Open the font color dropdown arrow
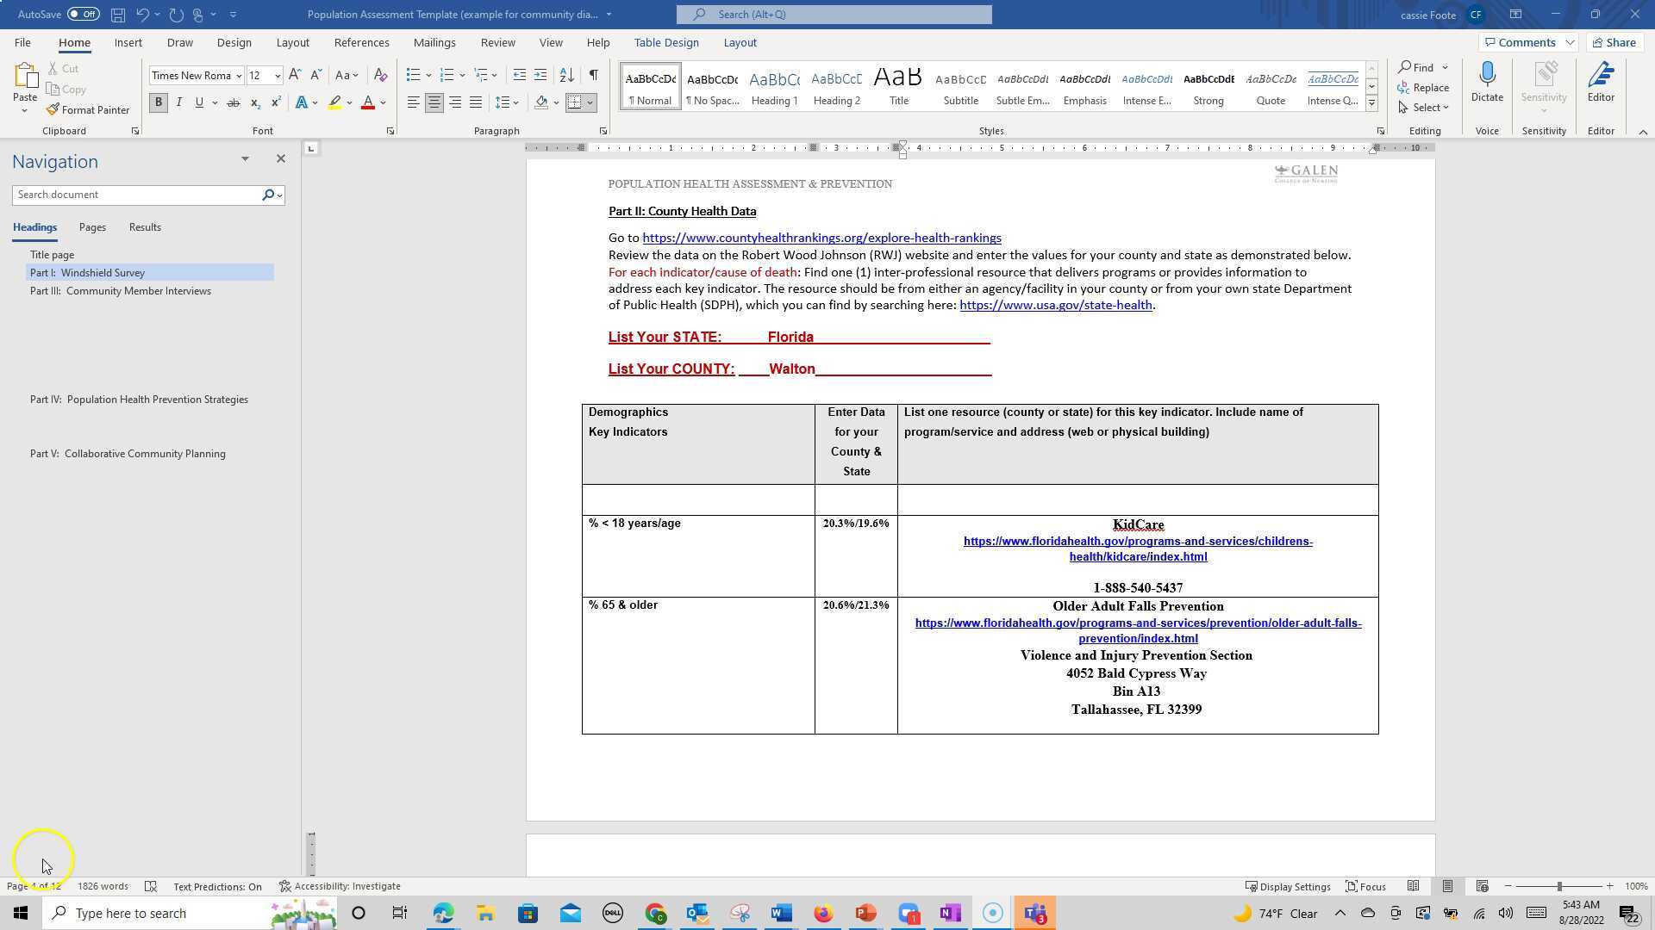The height and width of the screenshot is (930, 1655). (x=379, y=102)
